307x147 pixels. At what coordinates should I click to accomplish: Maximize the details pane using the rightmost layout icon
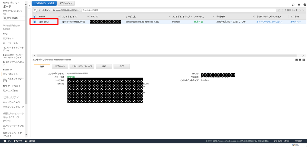click(304, 60)
